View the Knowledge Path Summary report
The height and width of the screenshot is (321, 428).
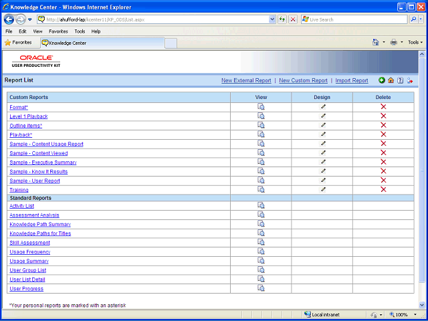261,224
